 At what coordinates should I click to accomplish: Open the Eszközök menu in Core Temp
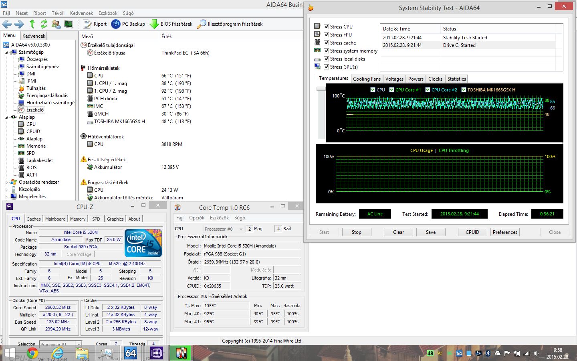(x=219, y=218)
